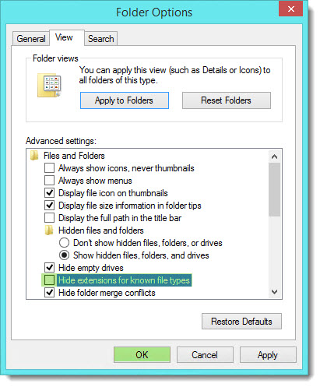The width and height of the screenshot is (320, 387).
Task: Check Hide extensions for known file types
Action: pyautogui.click(x=49, y=280)
